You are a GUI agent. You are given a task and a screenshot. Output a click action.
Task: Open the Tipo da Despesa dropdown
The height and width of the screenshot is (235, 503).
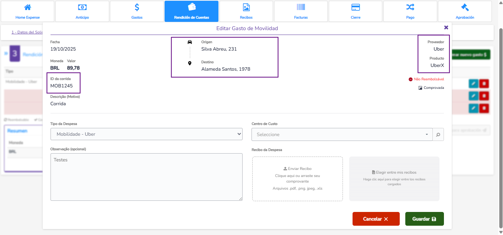[x=146, y=134]
